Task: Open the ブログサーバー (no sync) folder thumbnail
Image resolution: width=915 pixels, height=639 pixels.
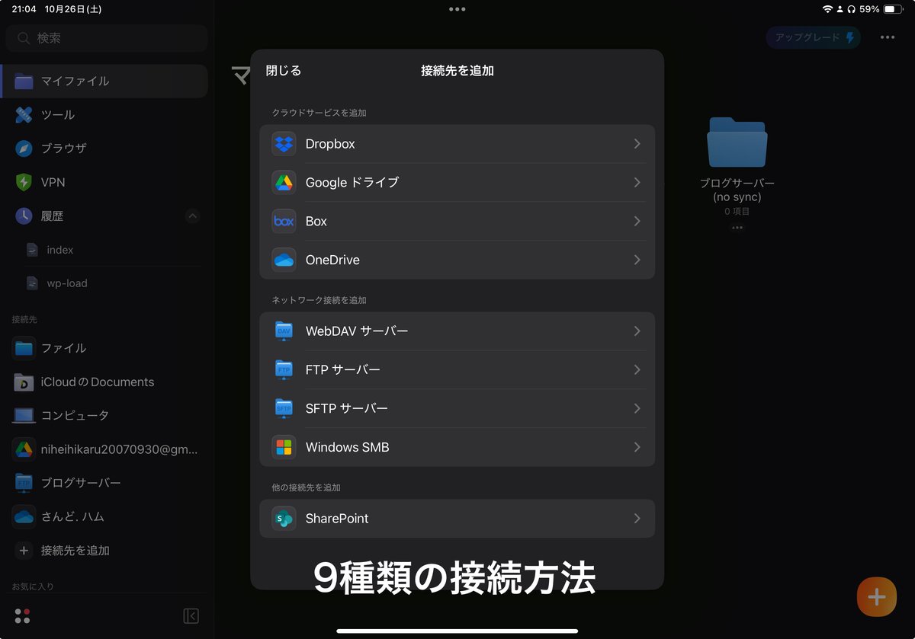Action: 737,142
